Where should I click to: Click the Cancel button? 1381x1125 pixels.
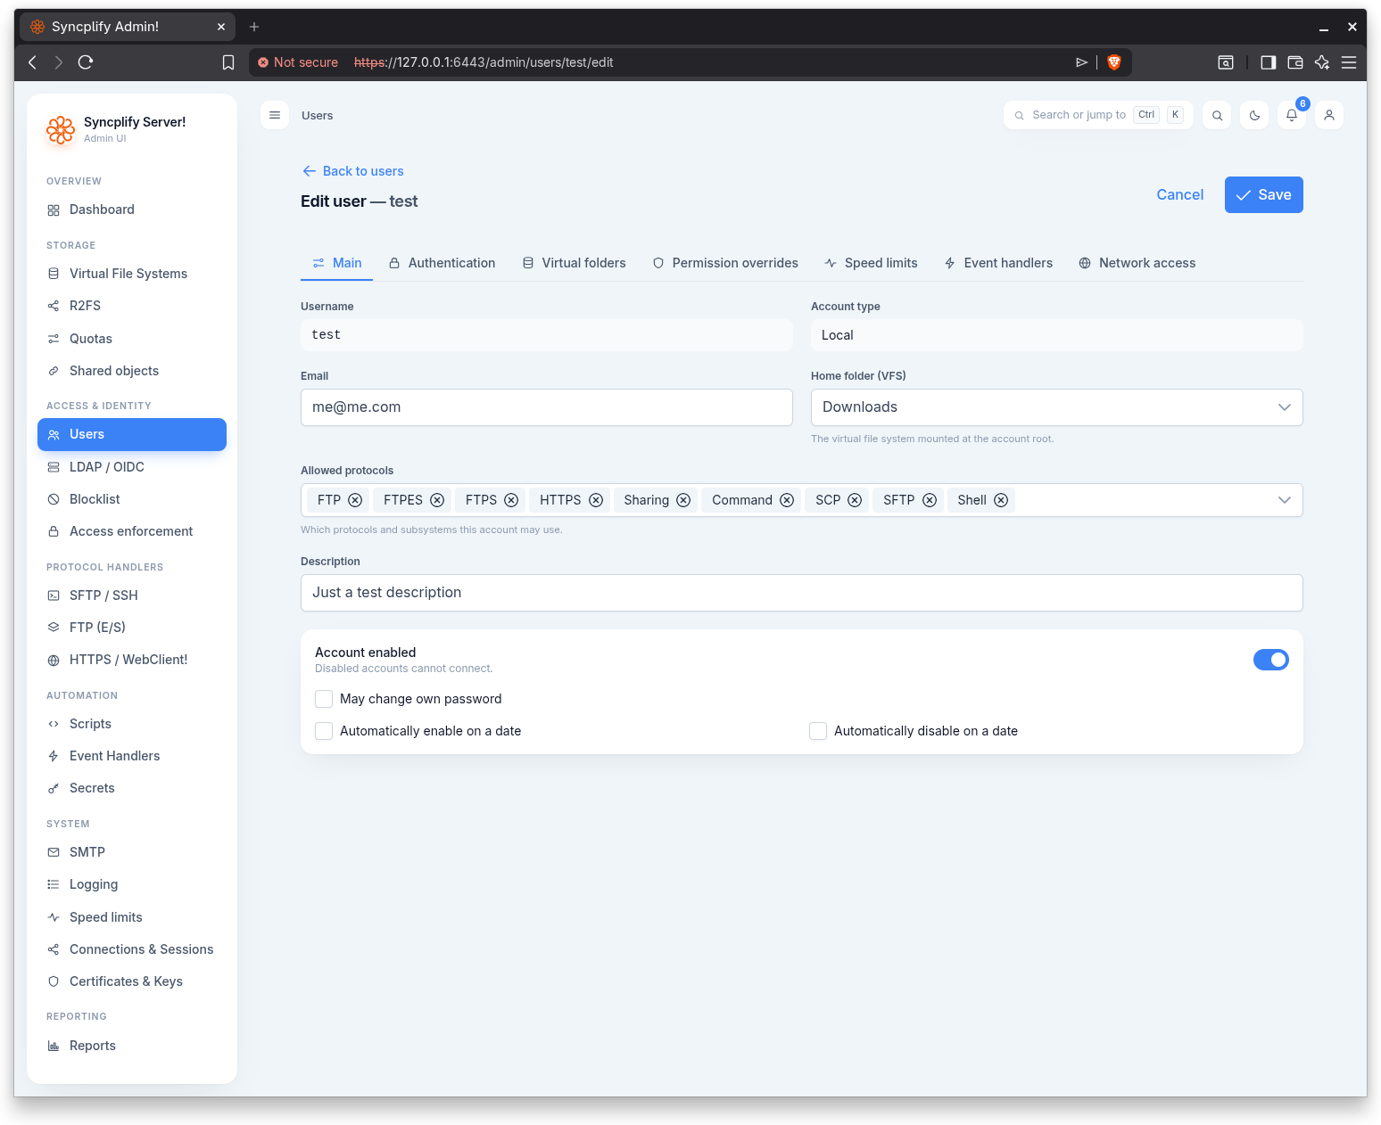coord(1180,195)
